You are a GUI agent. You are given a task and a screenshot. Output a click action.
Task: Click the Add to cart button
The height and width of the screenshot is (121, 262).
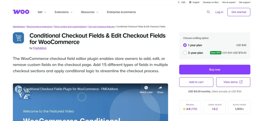(x=196, y=82)
